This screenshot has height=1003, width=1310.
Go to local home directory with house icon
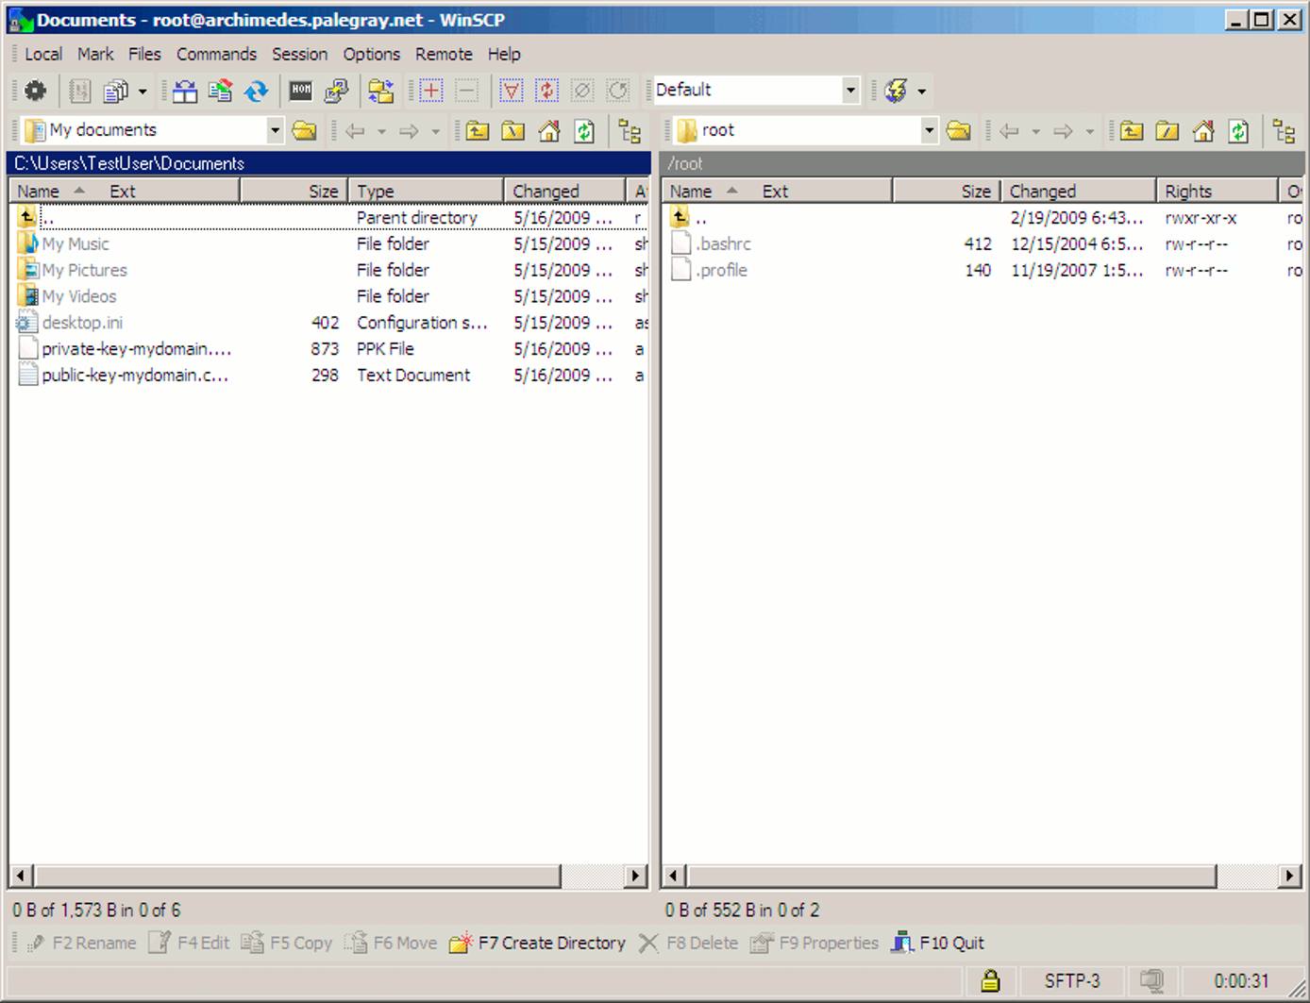(549, 131)
